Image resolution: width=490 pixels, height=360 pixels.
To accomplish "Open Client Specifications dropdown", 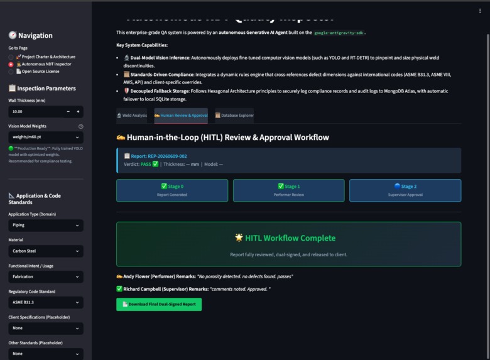I will tap(46, 328).
